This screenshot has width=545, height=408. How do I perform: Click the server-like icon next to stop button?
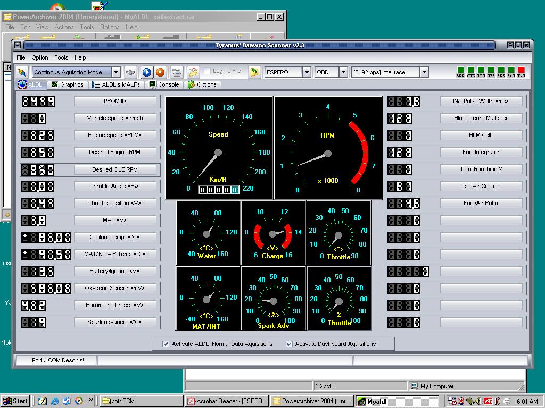pos(176,72)
